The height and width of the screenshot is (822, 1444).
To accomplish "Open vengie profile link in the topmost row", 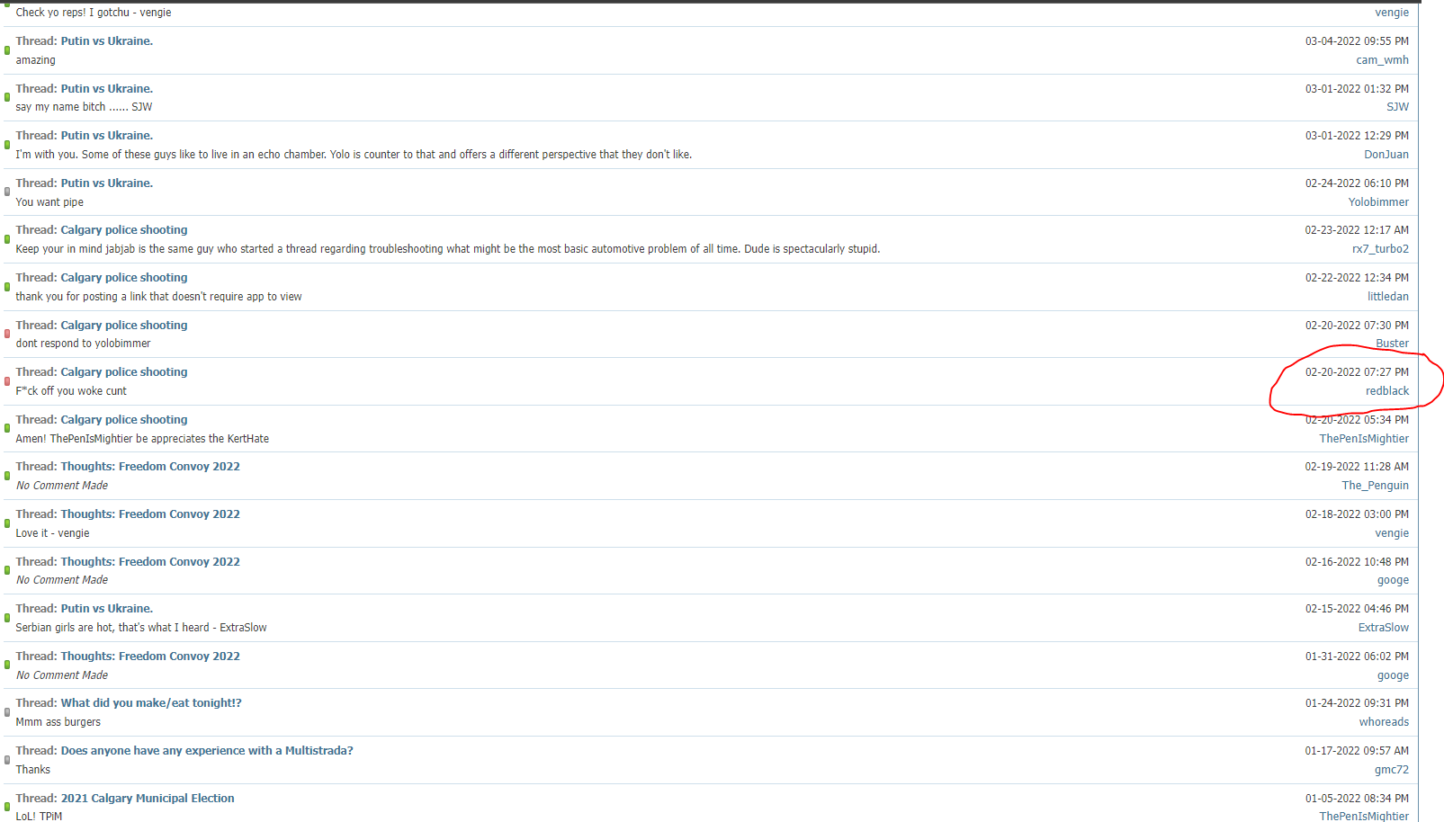I will click(1392, 13).
